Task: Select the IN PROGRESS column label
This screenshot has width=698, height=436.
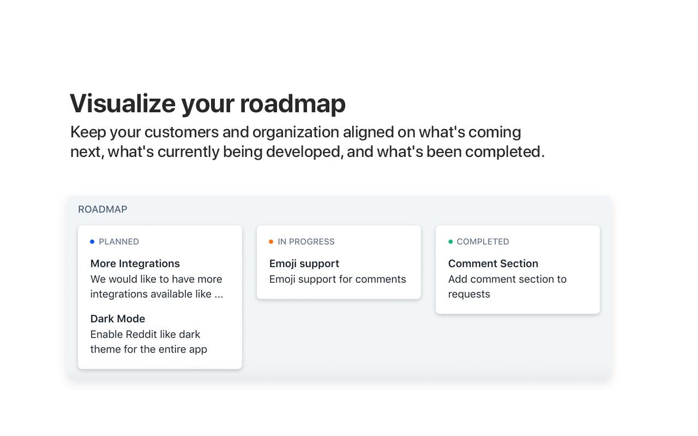Action: 306,241
